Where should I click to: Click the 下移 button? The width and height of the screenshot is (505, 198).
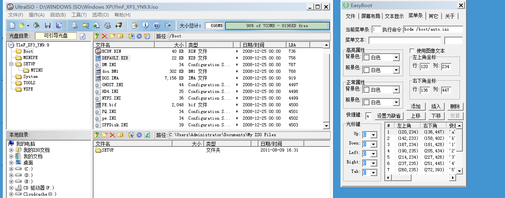click(436, 116)
